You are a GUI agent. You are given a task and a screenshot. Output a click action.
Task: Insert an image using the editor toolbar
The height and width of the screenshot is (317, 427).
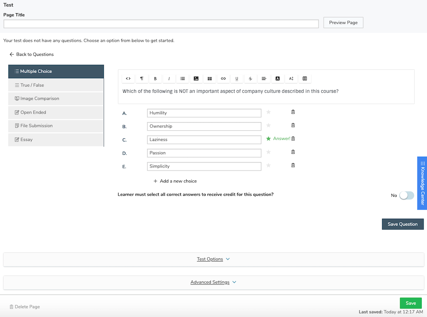(x=196, y=79)
